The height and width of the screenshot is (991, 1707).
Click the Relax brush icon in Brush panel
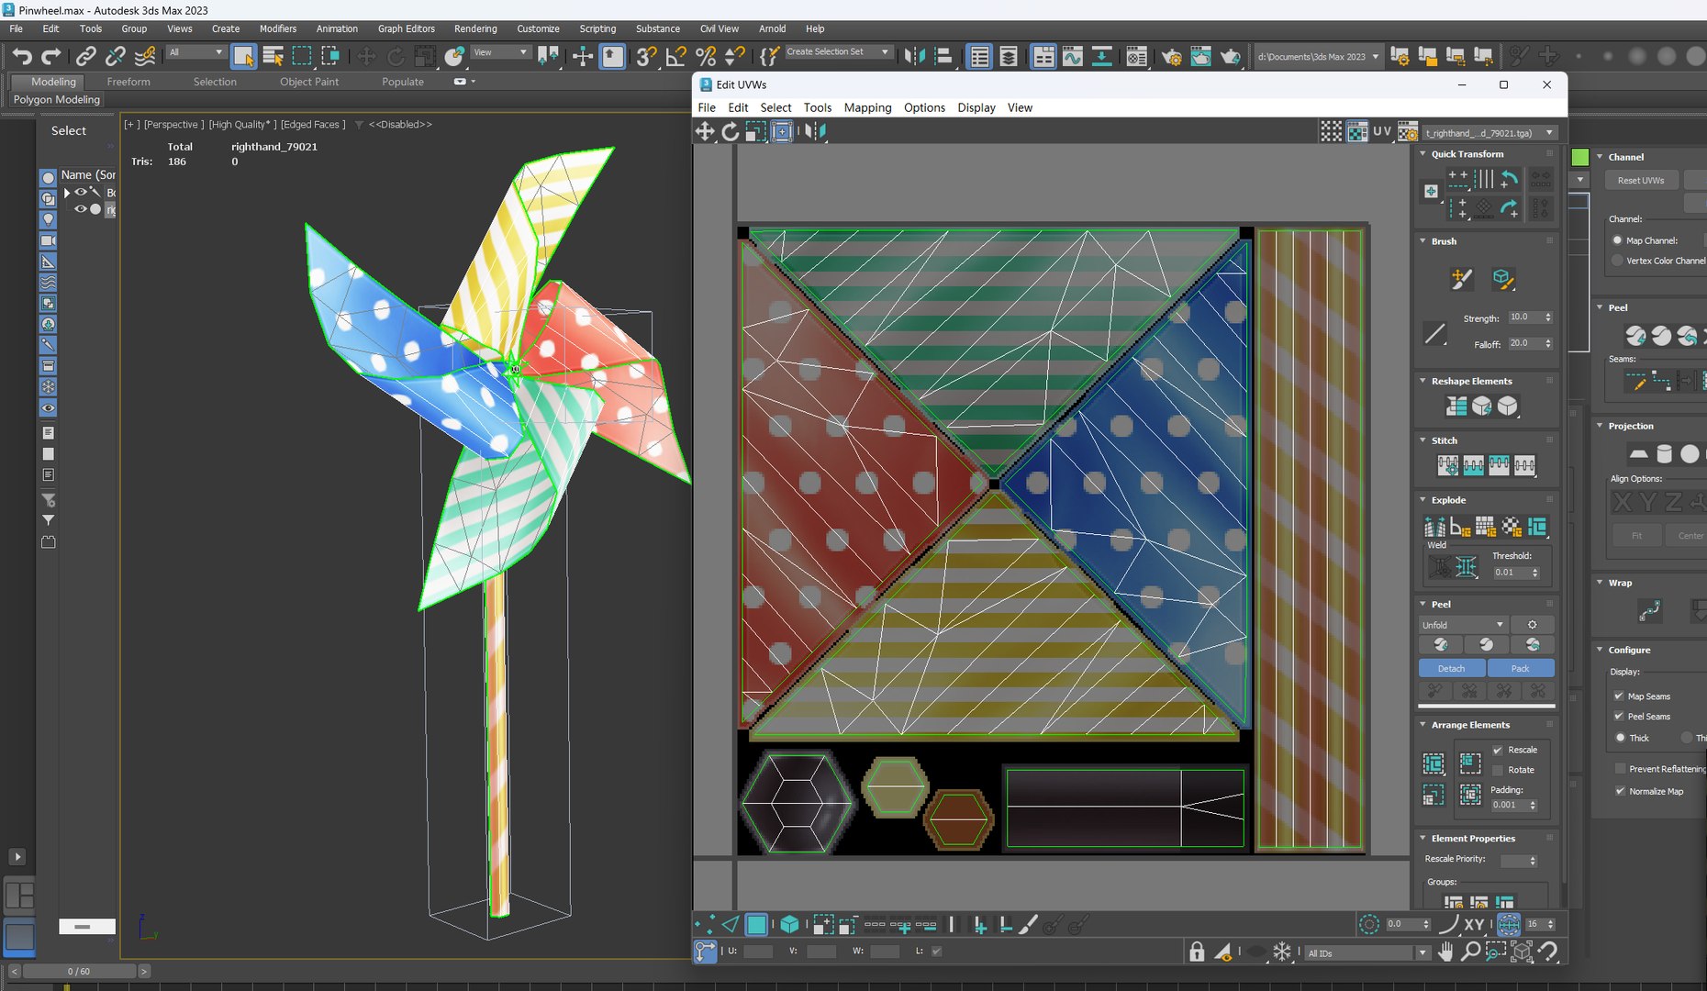(1502, 279)
